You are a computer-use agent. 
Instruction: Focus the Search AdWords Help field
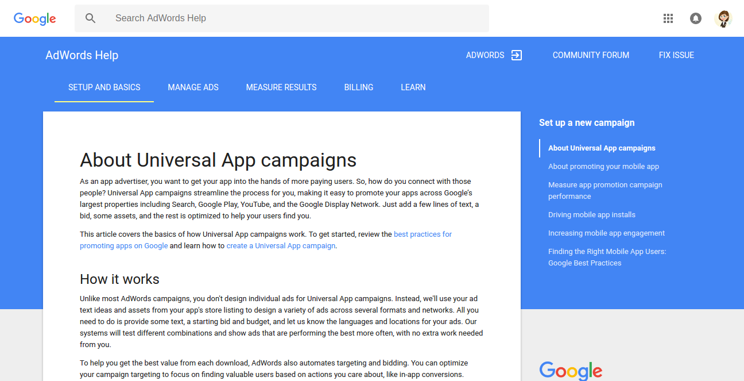coord(282,18)
